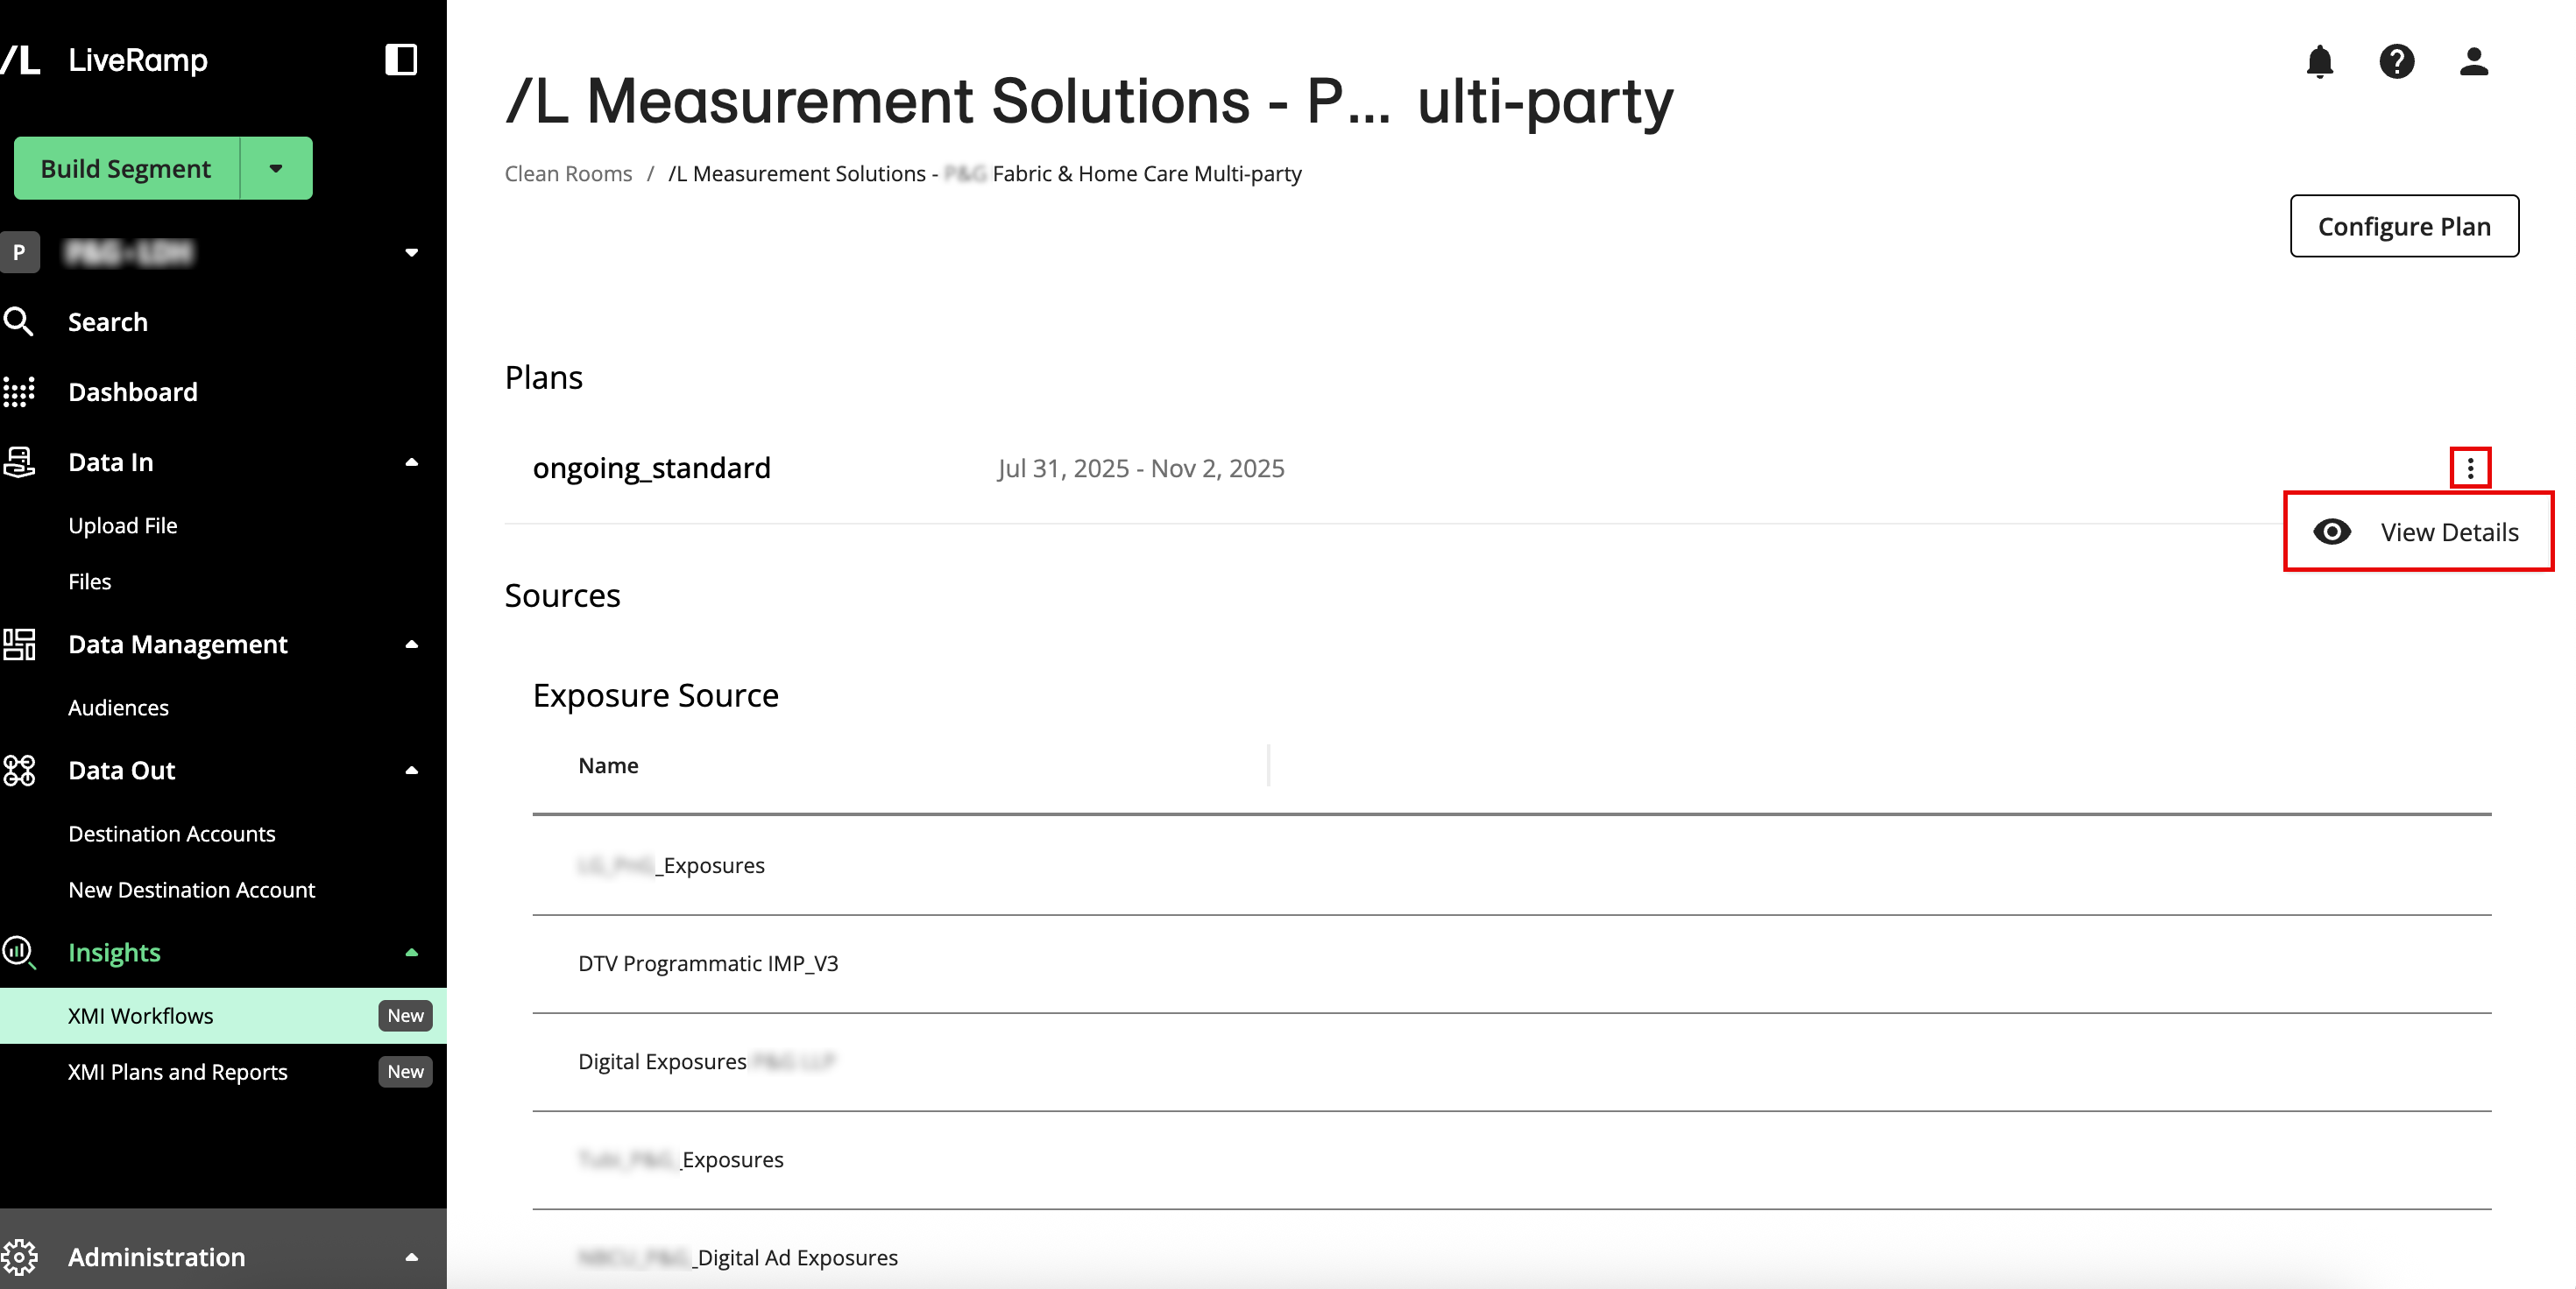Image resolution: width=2576 pixels, height=1289 pixels.
Task: Go to Clean Rooms breadcrumb link
Action: tap(568, 174)
